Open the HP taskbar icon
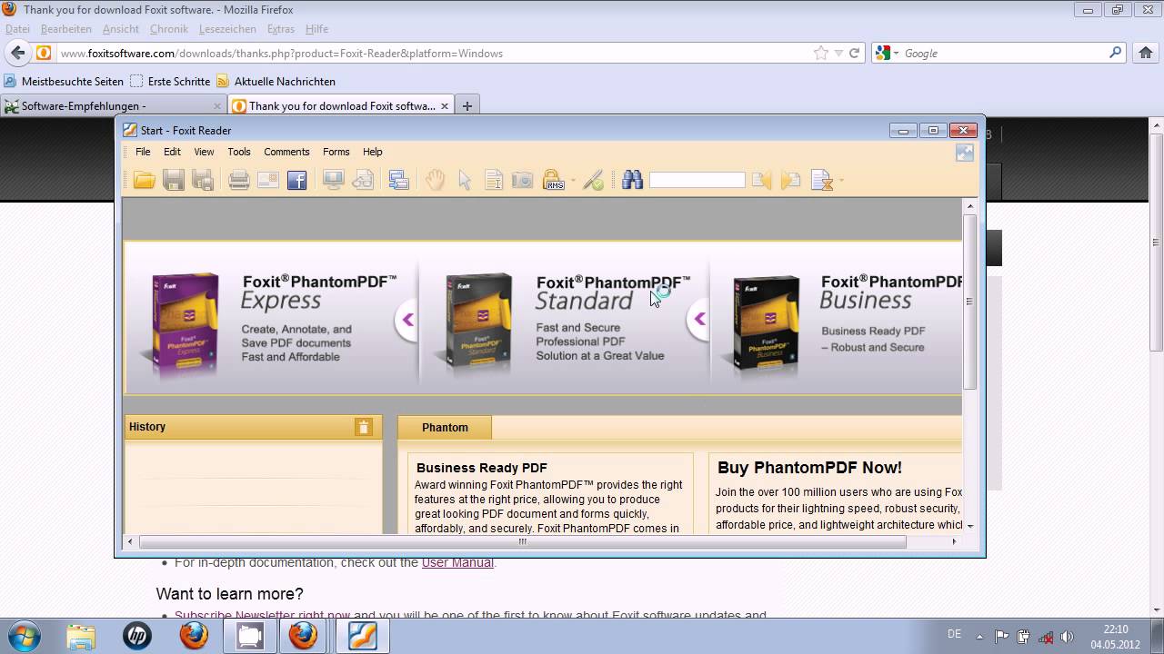This screenshot has height=654, width=1164. coord(137,636)
